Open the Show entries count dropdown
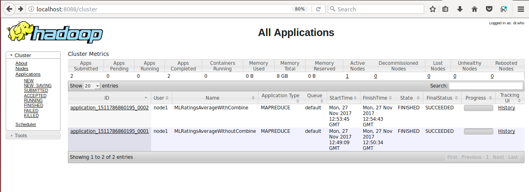 [92, 86]
